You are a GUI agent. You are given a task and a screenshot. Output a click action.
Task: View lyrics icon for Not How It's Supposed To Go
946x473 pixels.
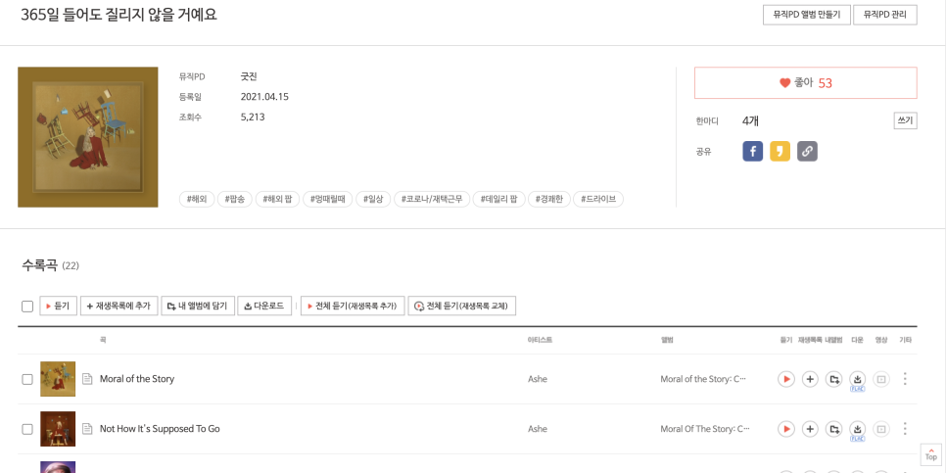pos(87,429)
